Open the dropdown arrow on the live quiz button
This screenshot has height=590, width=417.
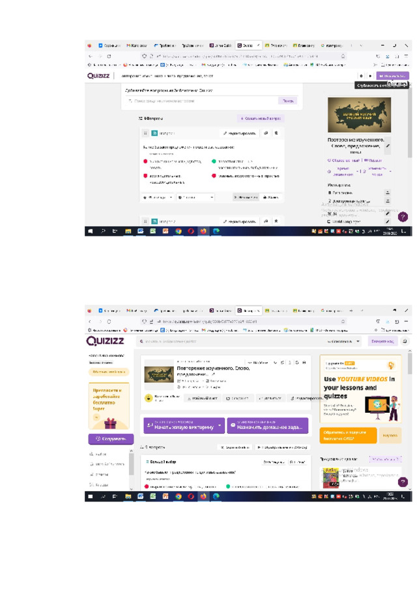[x=220, y=425]
